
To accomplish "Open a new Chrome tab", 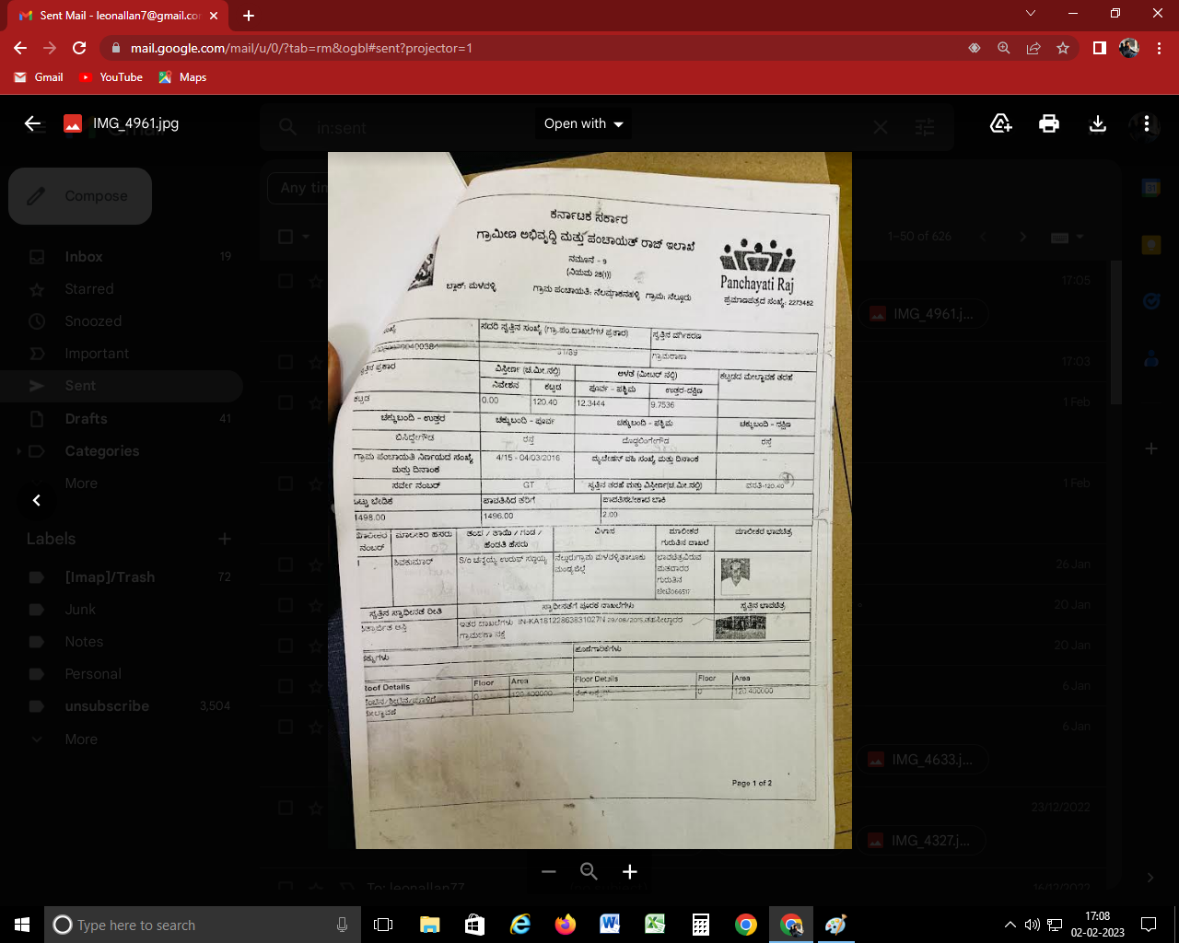I will click(249, 15).
